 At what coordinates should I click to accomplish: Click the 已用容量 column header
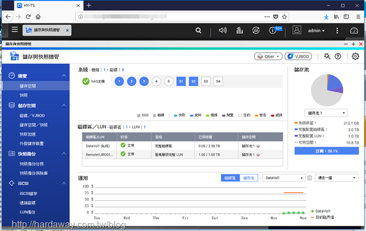(x=216, y=137)
